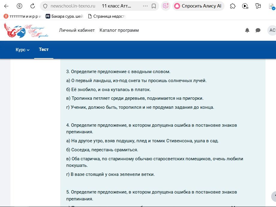Open the Бакара сура bookmark
The width and height of the screenshot is (276, 207).
click(x=64, y=16)
